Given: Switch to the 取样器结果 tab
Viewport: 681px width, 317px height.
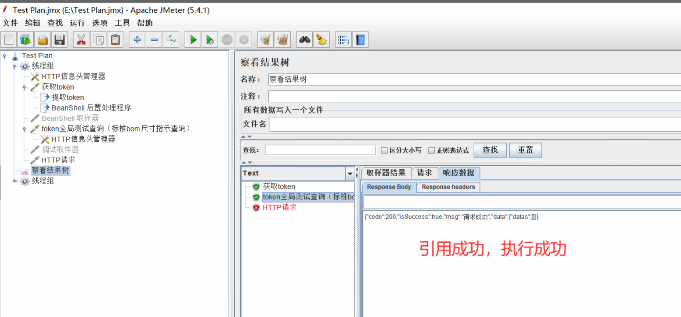Looking at the screenshot, I should 386,173.
